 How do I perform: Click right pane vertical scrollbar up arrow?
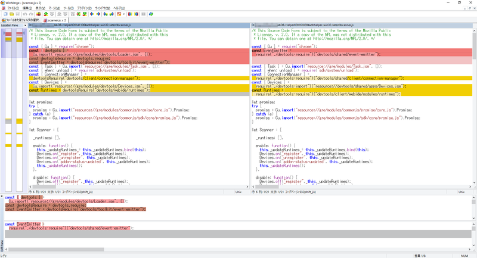475,31
